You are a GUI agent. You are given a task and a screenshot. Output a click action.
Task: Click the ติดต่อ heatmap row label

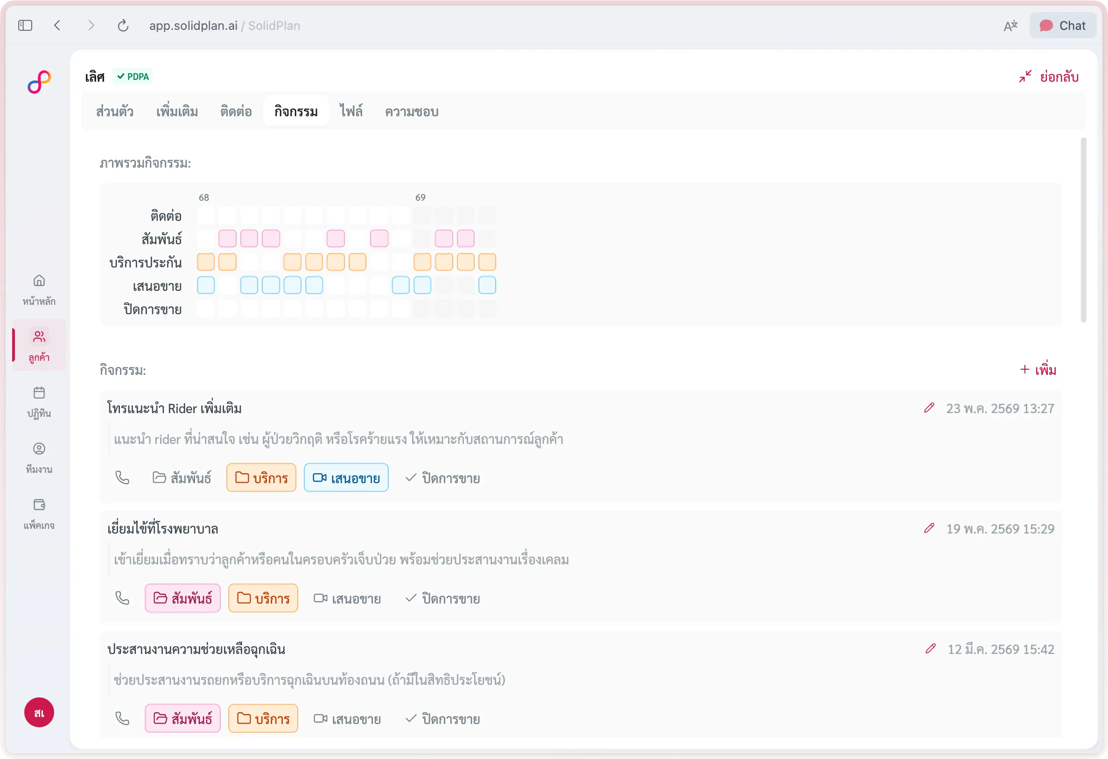165,216
